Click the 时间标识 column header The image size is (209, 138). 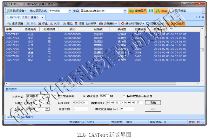[x=49, y=29]
